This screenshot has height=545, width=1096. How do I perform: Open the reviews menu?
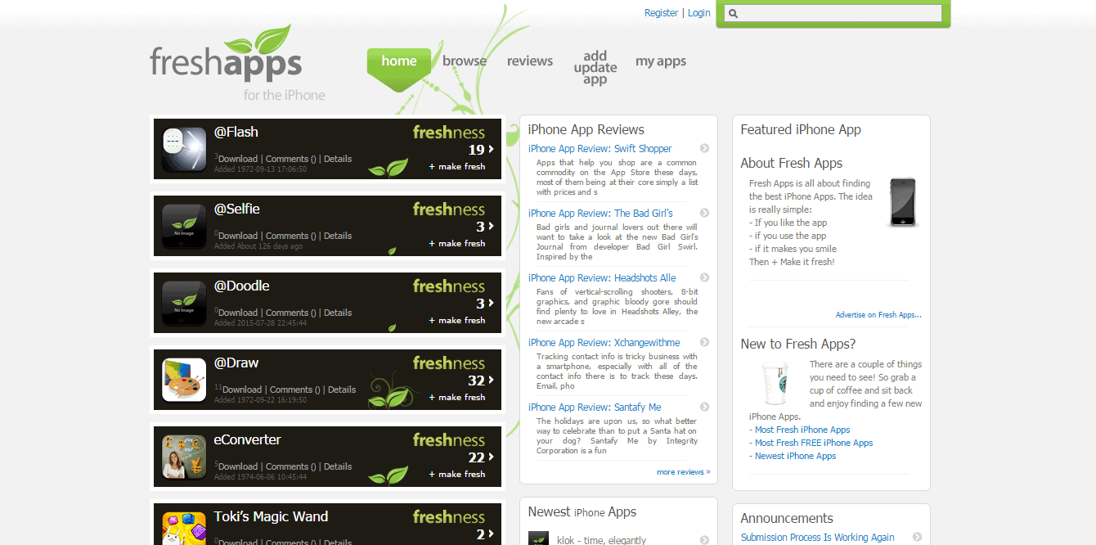(x=530, y=61)
